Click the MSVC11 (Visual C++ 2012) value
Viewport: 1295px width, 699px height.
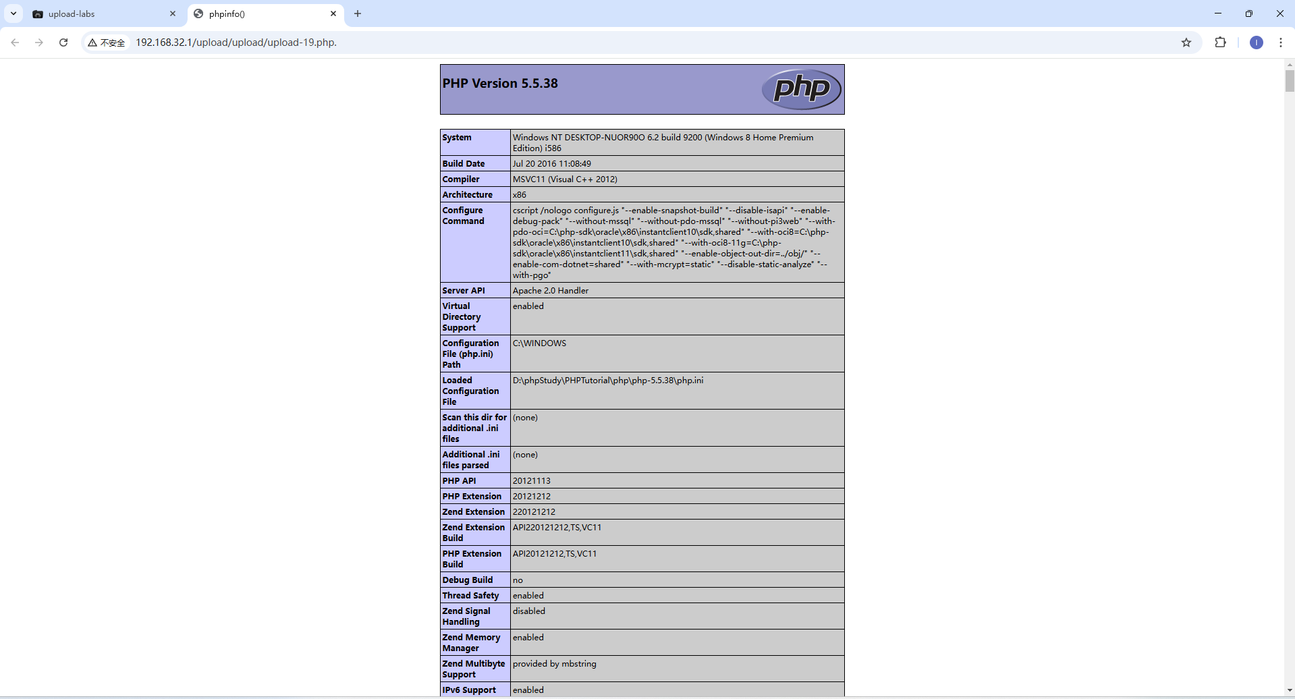(x=565, y=179)
